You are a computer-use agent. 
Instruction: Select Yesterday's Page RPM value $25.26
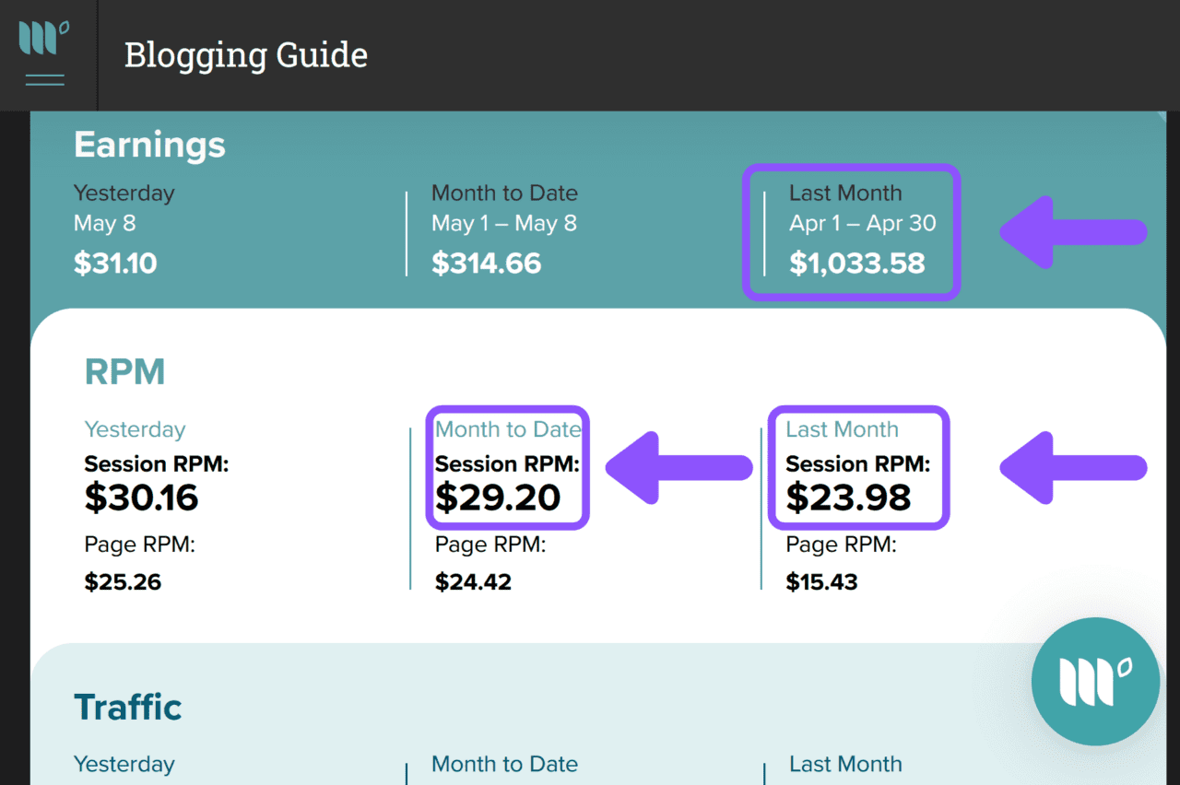[x=123, y=582]
